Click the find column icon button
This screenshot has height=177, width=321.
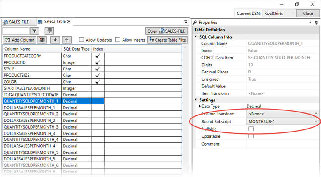(x=49, y=31)
